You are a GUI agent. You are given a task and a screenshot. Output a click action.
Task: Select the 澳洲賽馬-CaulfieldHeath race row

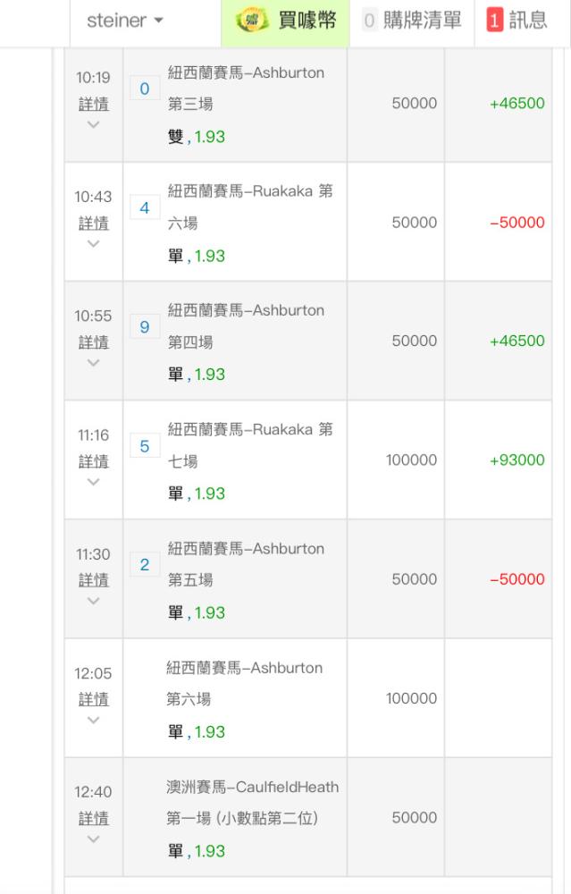coord(308,817)
